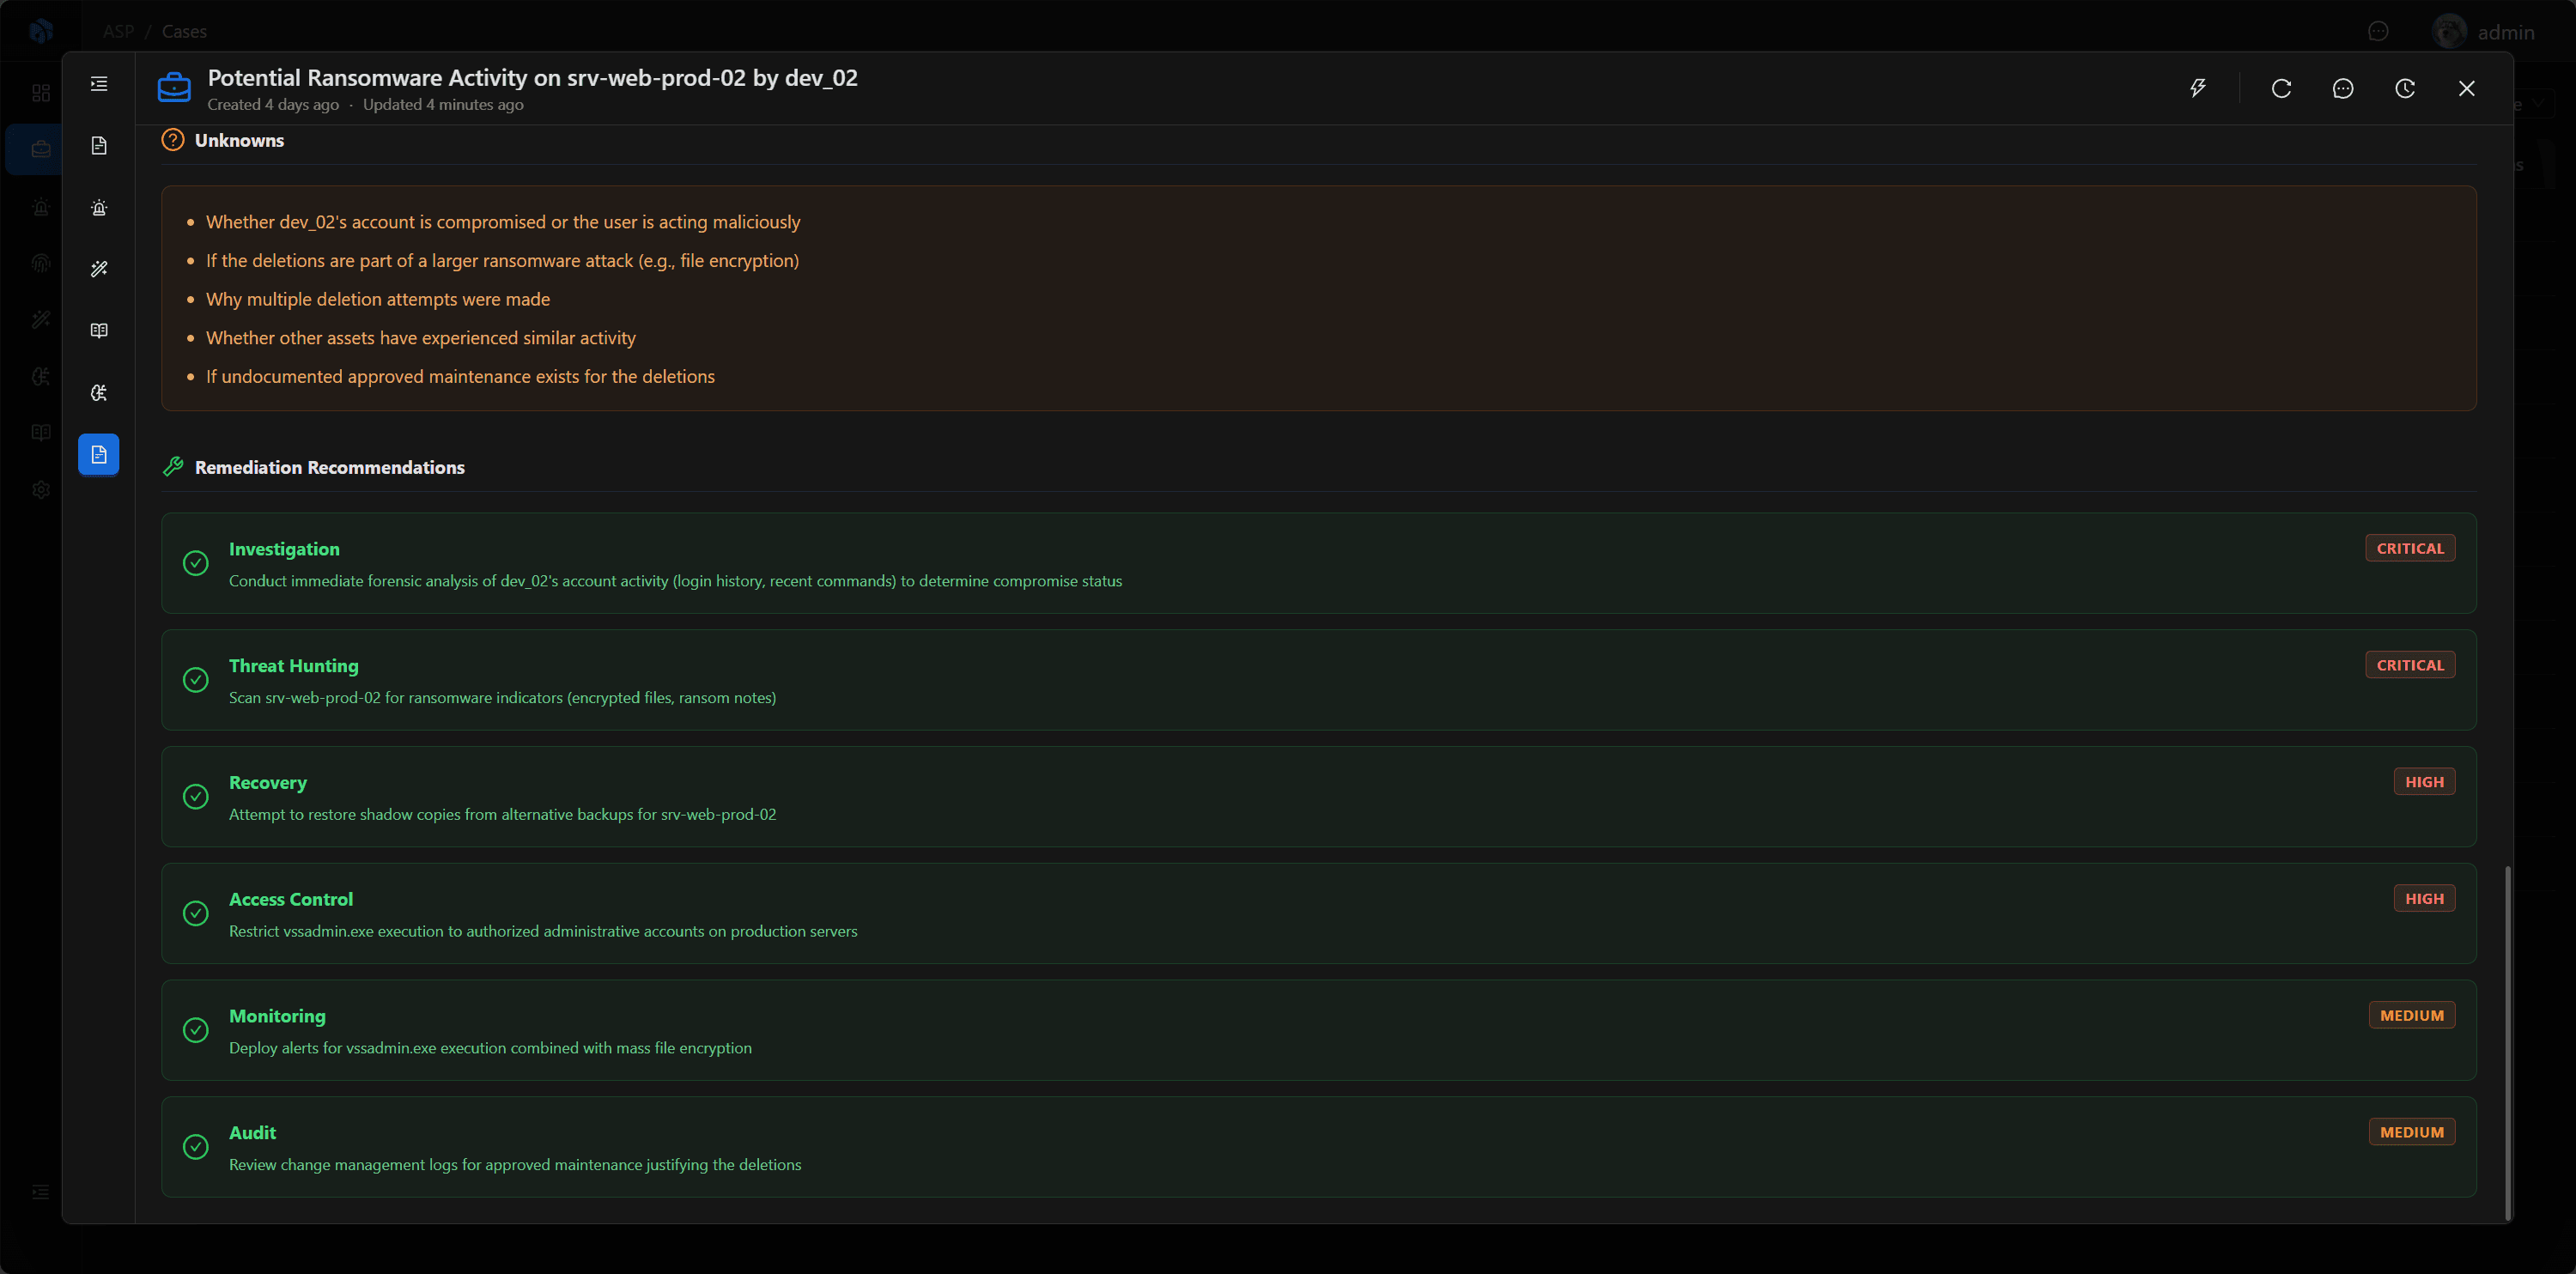Close the ransomware case dialog
Image resolution: width=2576 pixels, height=1274 pixels.
tap(2467, 88)
